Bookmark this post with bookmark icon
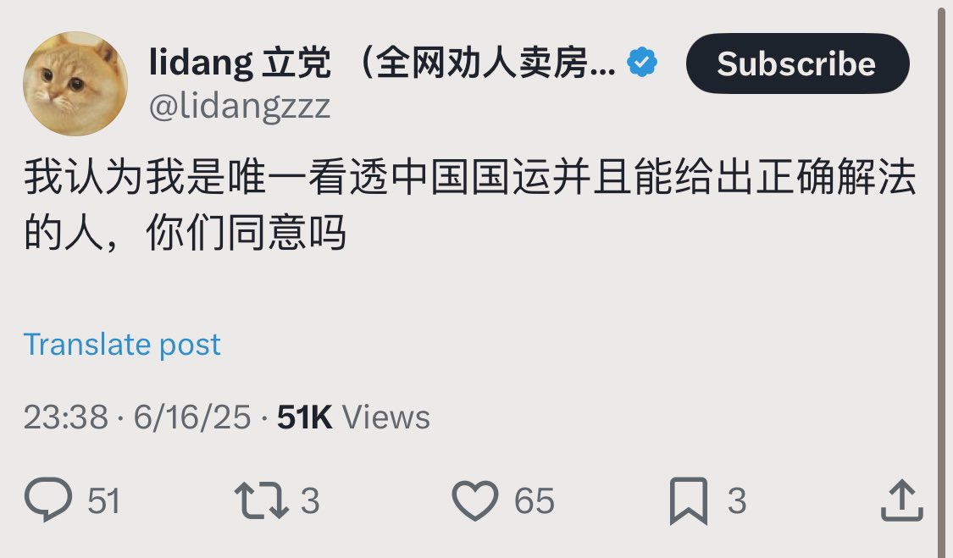The width and height of the screenshot is (953, 558). [x=689, y=501]
